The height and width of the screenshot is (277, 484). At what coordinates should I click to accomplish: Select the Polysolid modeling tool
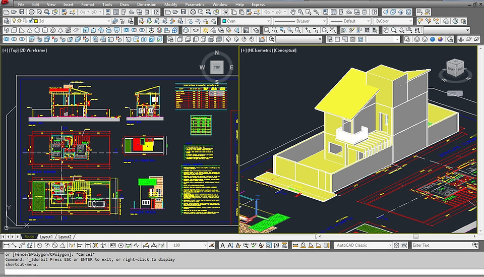(x=7, y=30)
